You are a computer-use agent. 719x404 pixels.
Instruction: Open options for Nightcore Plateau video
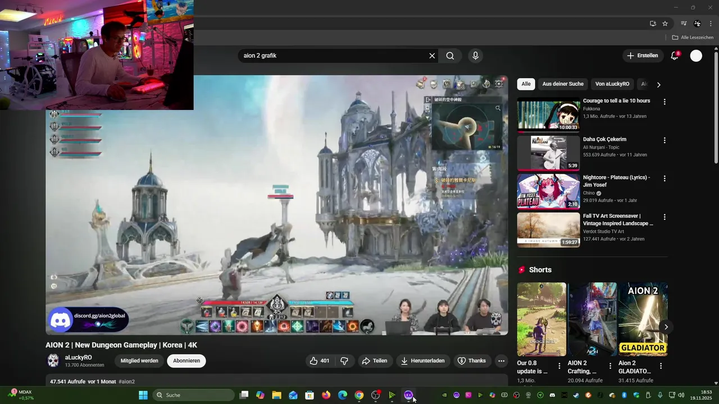point(665,178)
